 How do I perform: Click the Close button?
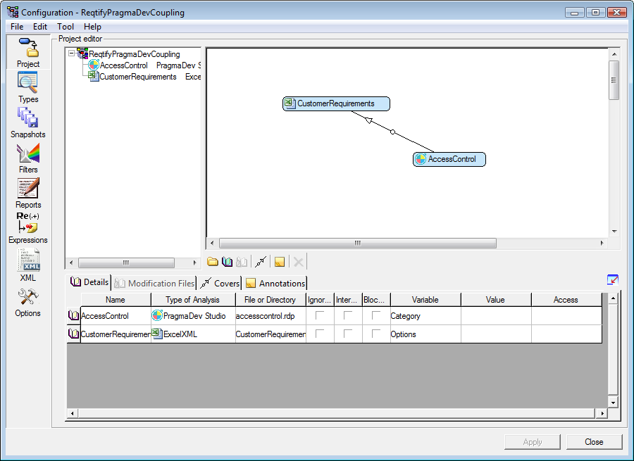click(x=594, y=442)
